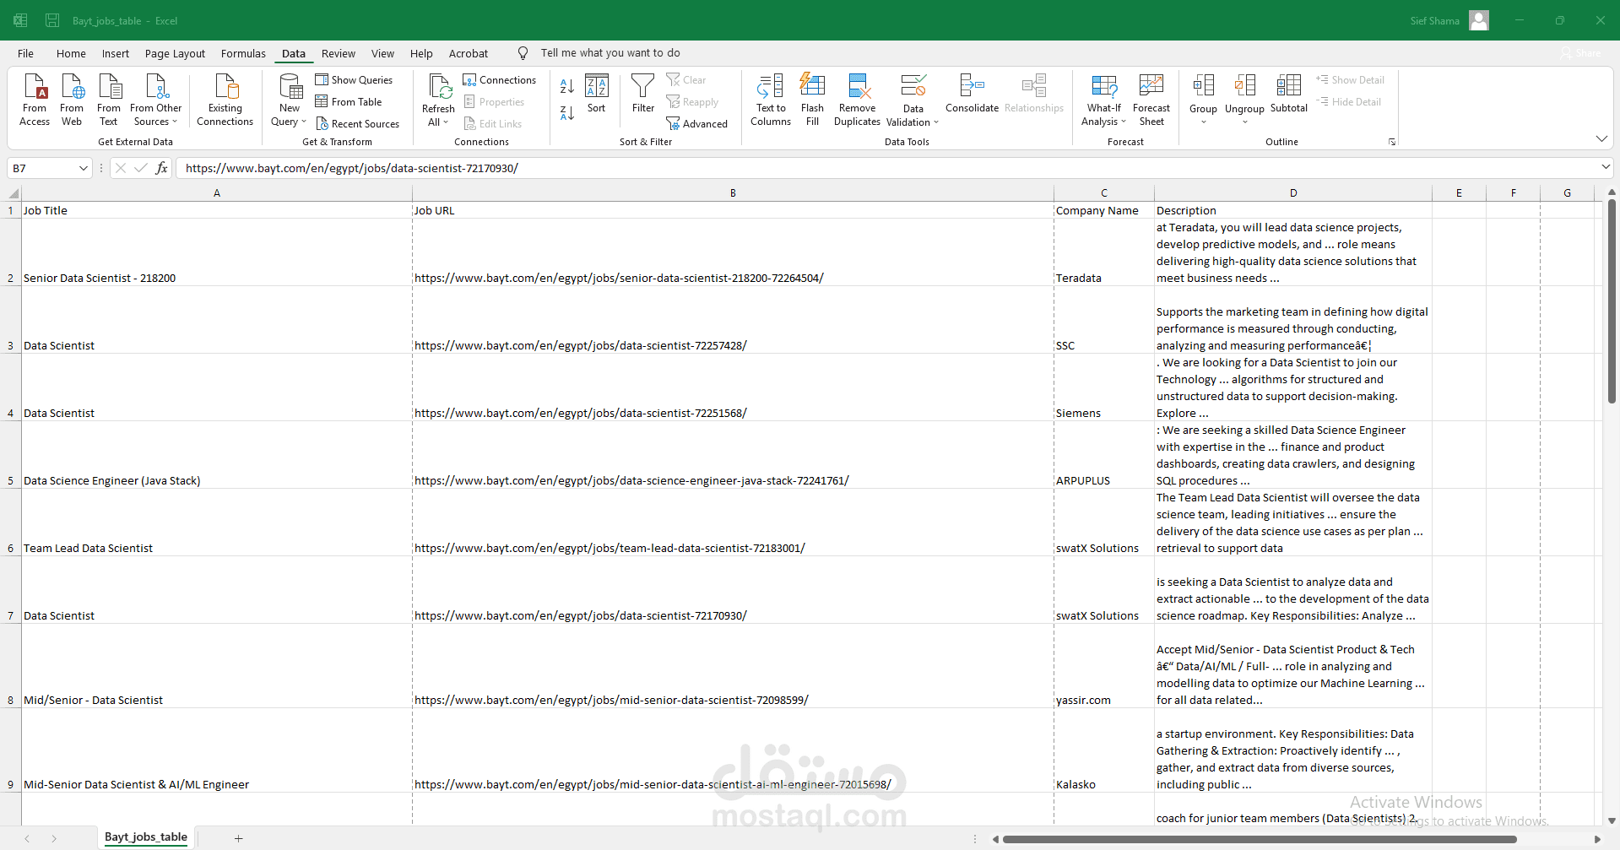Add a new sheet with plus button

(x=239, y=838)
